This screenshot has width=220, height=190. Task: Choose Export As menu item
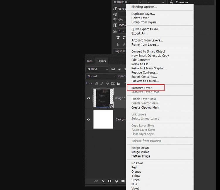(x=160, y=33)
